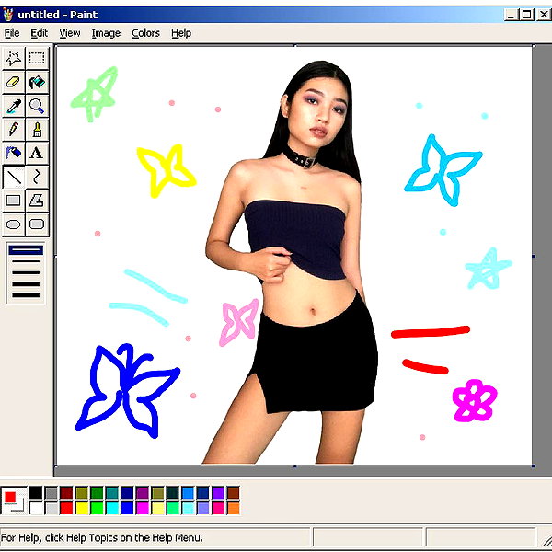The width and height of the screenshot is (552, 552).
Task: Pick the Fill With Color bucket tool
Action: (x=37, y=82)
